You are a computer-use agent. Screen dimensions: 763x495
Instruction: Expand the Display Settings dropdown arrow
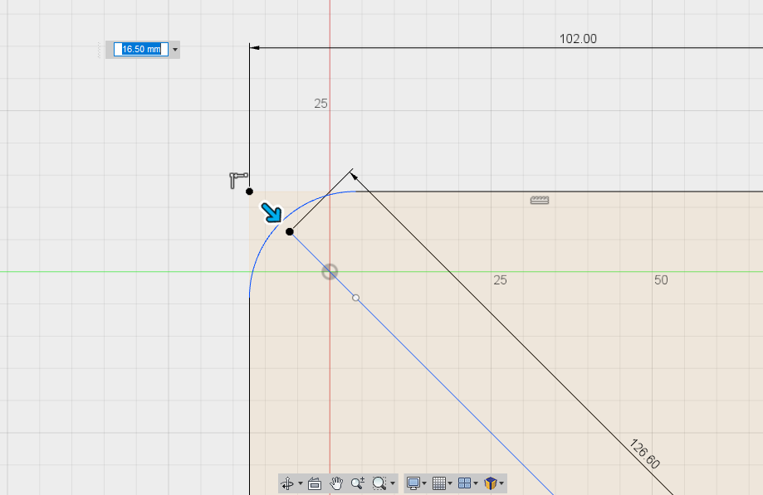coord(424,483)
